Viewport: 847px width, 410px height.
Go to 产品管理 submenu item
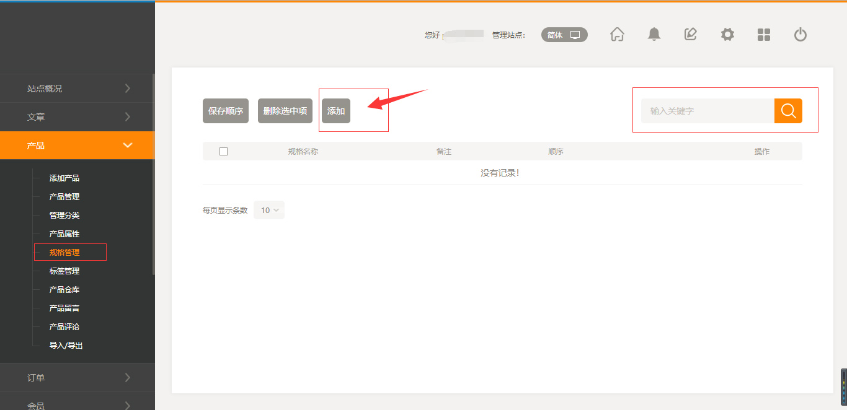[64, 197]
